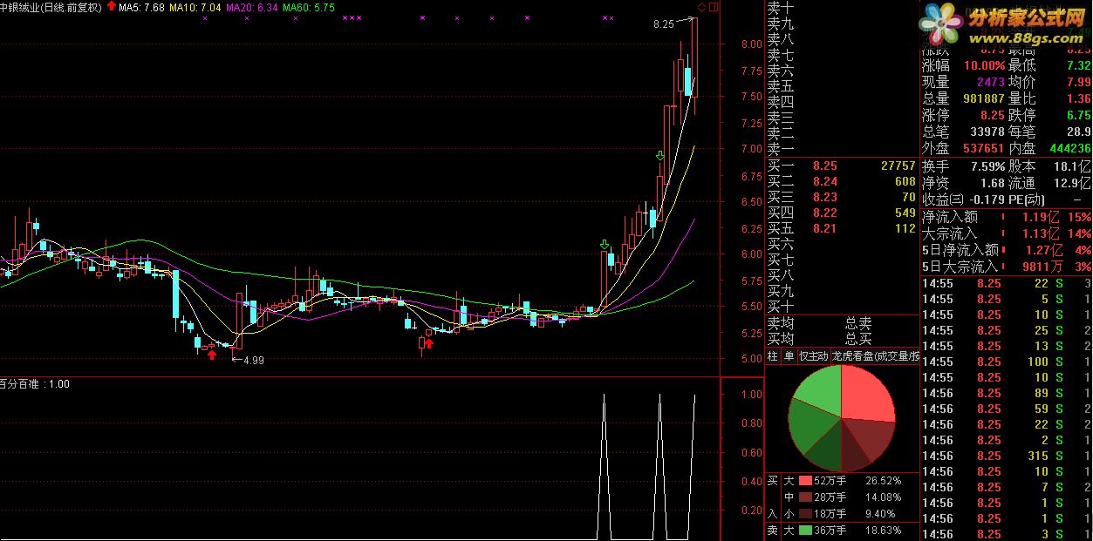Click 量比 value 1.36

1078,98
